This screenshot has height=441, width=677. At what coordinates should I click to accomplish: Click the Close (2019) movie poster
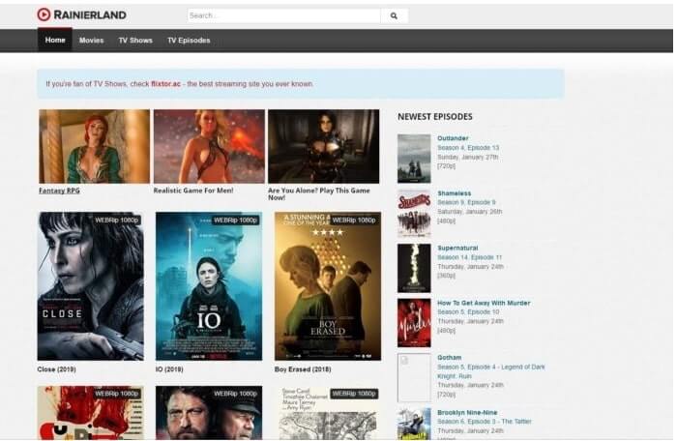point(90,285)
